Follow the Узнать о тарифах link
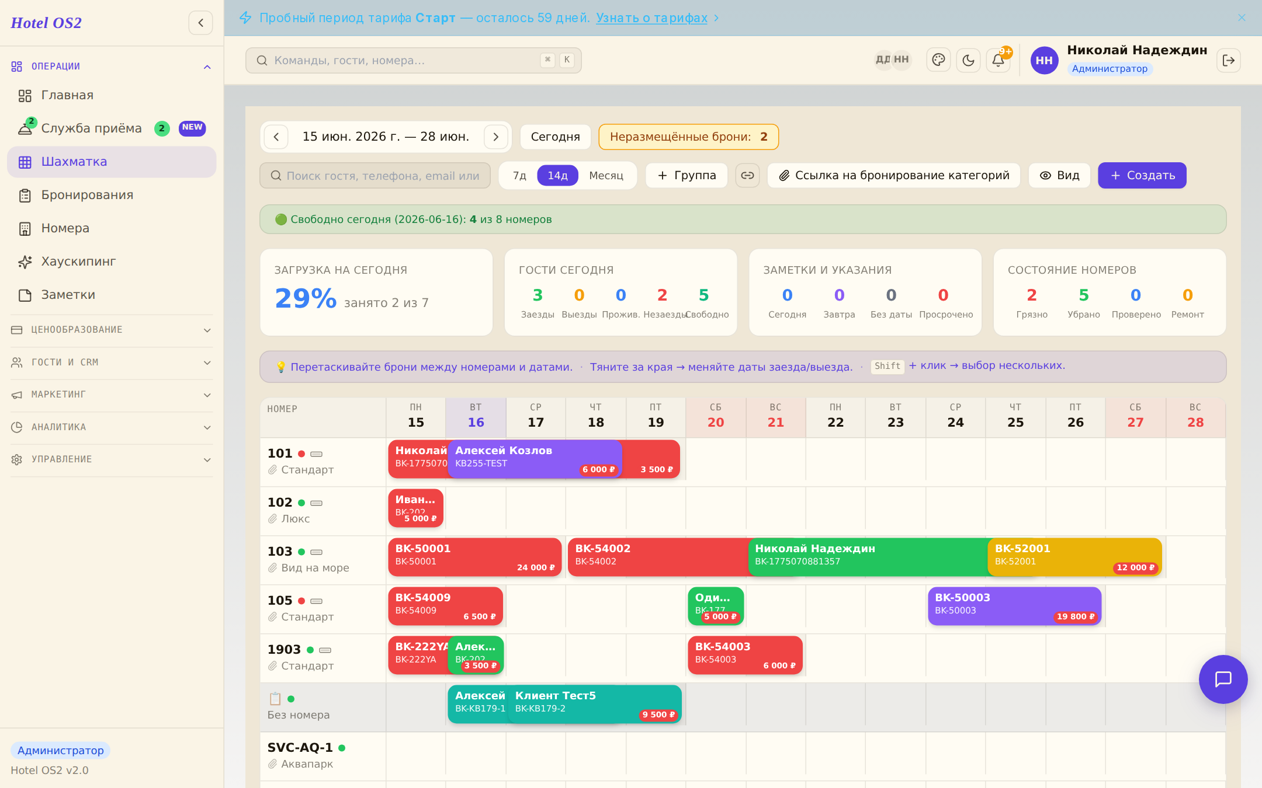Screen dimensions: 1262x788 651,18
